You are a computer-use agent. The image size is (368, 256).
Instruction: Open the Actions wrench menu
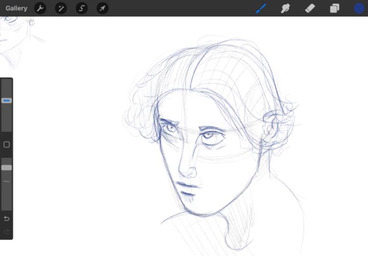[x=40, y=8]
